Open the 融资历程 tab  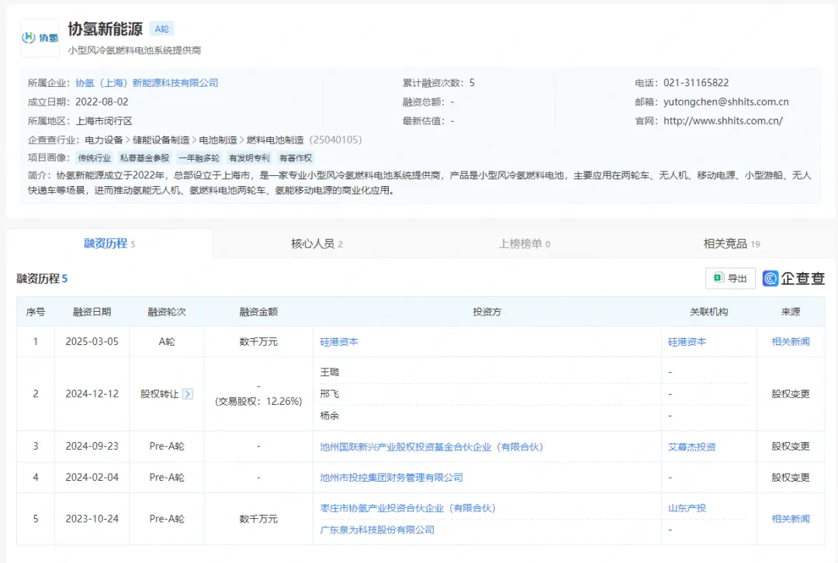click(109, 244)
